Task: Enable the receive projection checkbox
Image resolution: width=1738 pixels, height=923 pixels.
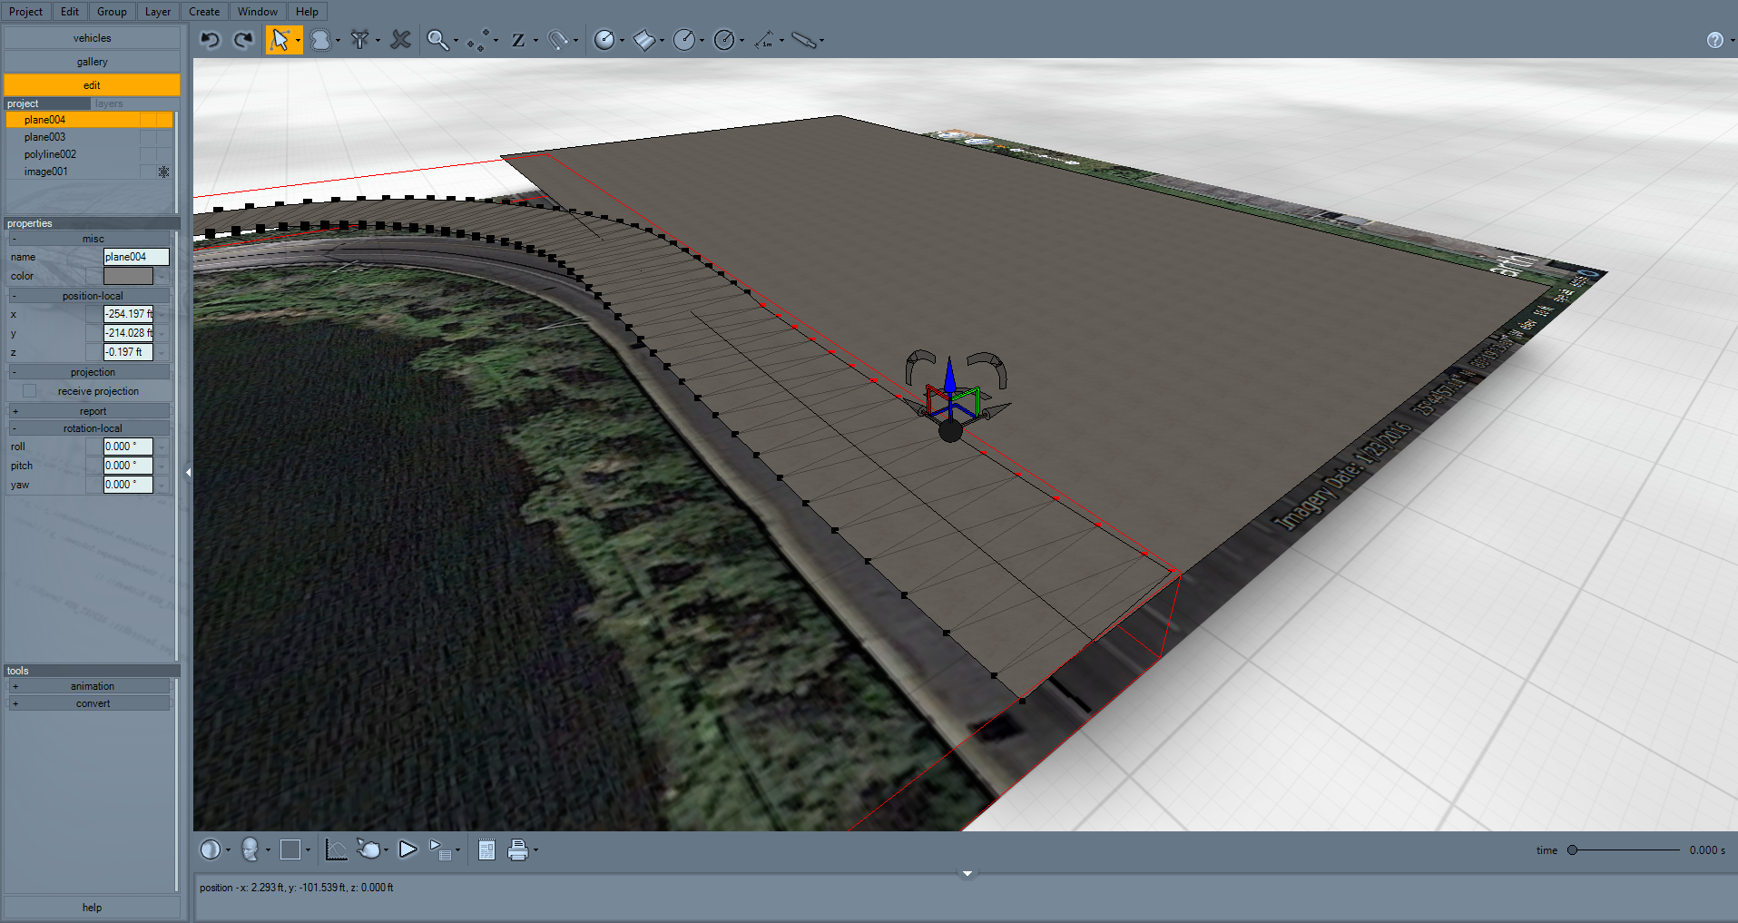Action: [29, 391]
